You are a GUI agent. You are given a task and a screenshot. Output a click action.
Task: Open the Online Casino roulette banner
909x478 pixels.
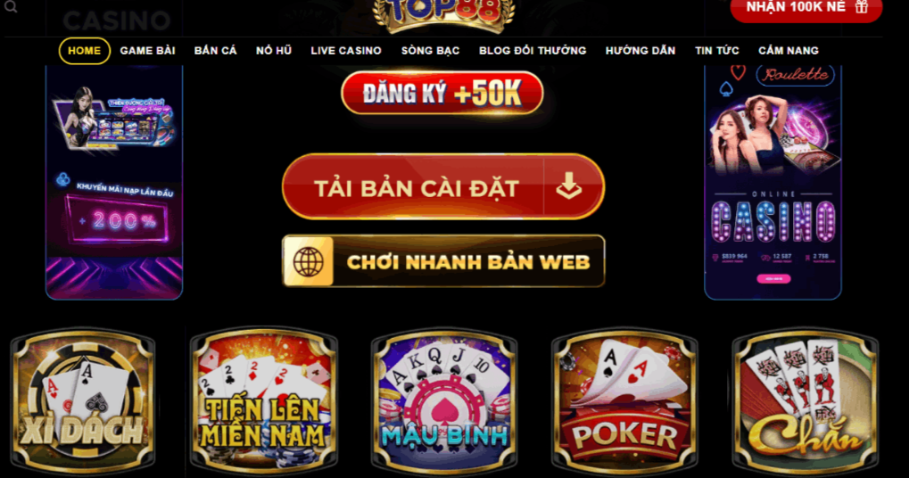coord(773,183)
